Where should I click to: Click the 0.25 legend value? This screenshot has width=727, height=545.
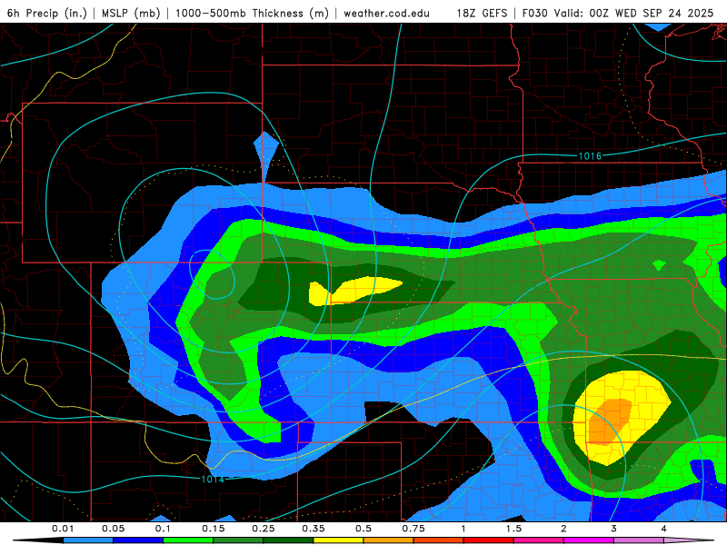(264, 529)
